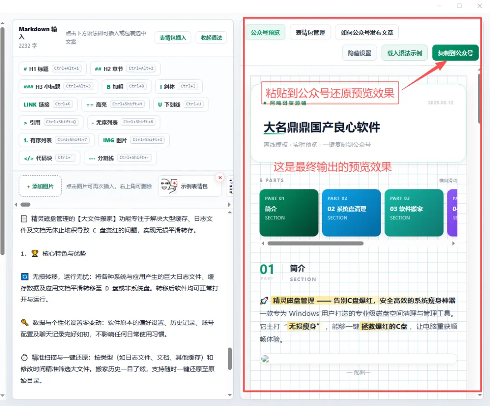Click Markdown editor vertical scrollbar thumb
The height and width of the screenshot is (406, 490).
pos(230,358)
